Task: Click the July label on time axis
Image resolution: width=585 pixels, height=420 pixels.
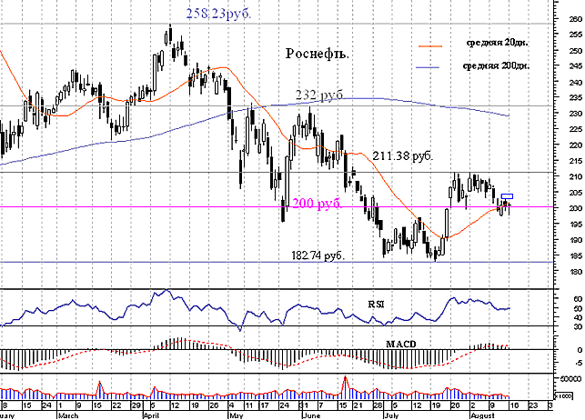Action: [391, 415]
